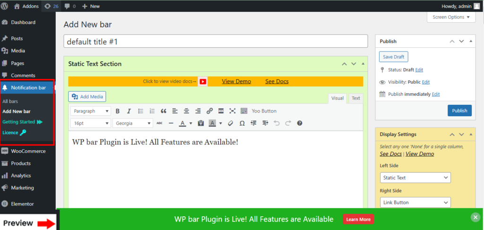Open the WordPress logo menu

tap(5, 6)
